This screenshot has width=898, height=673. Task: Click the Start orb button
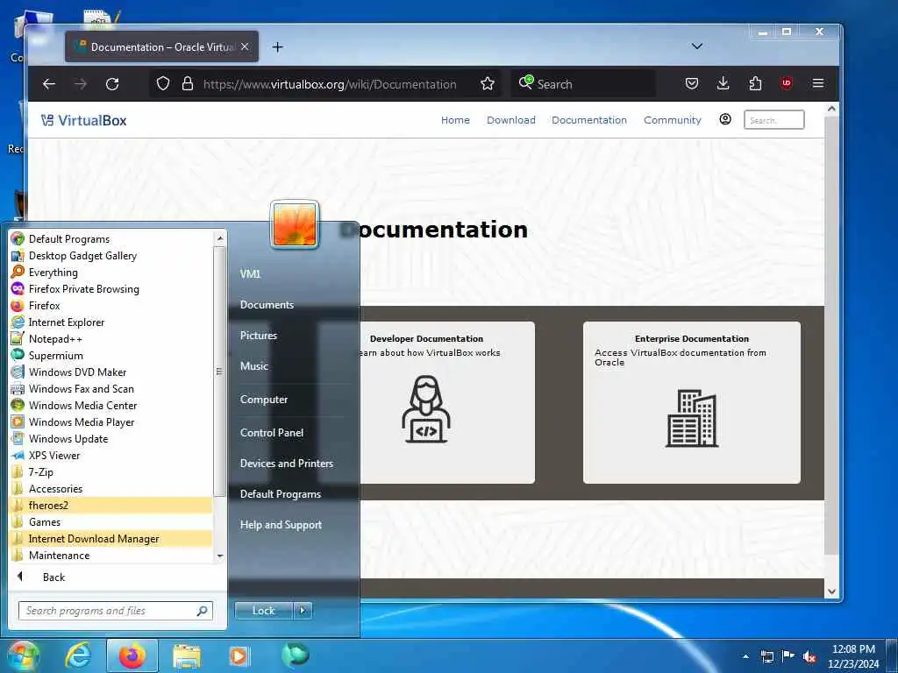(x=22, y=655)
